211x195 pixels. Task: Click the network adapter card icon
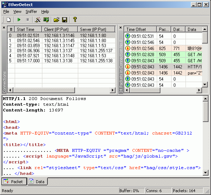tap(46, 20)
